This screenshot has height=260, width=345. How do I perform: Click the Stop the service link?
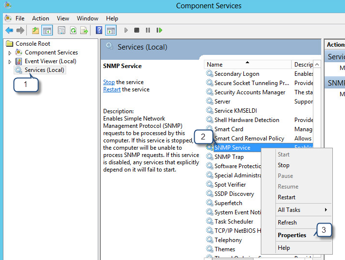pyautogui.click(x=109, y=82)
